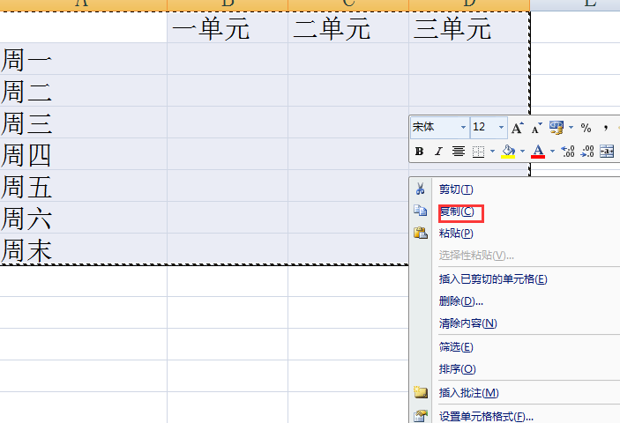Viewport: 620px width, 423px height.
Task: Select 插入已剪切的单元格(E) menu entry
Action: [493, 279]
